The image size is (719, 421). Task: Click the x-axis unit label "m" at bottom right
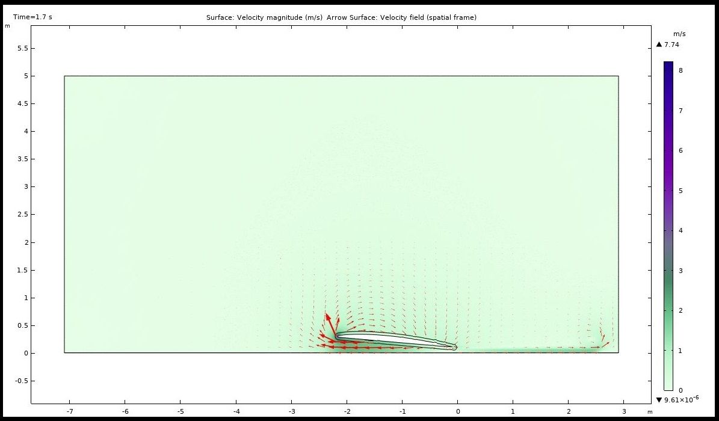pyautogui.click(x=650, y=412)
